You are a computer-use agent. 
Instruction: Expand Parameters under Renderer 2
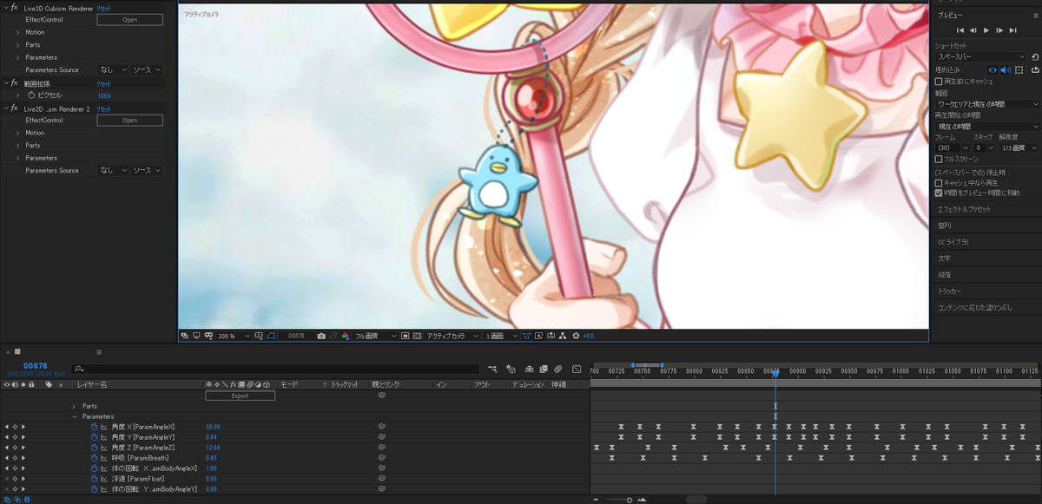(x=18, y=158)
